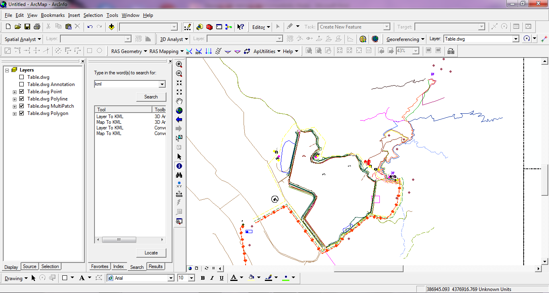Open ArcToolbox with the red toolbox icon
Viewport: 549px width, 293px height.
click(209, 27)
